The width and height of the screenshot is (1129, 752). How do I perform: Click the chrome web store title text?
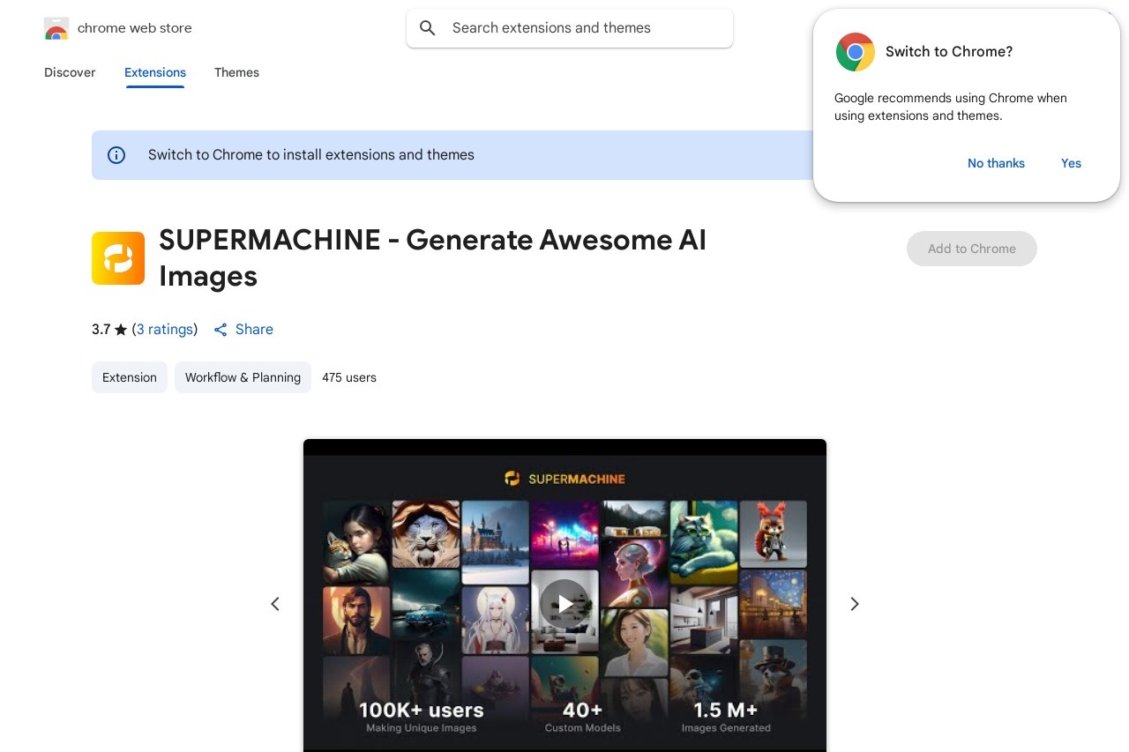point(134,28)
